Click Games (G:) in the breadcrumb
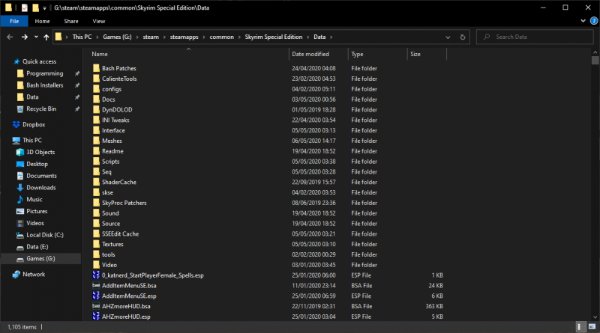 117,37
